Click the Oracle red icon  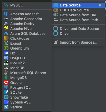pos(6,83)
